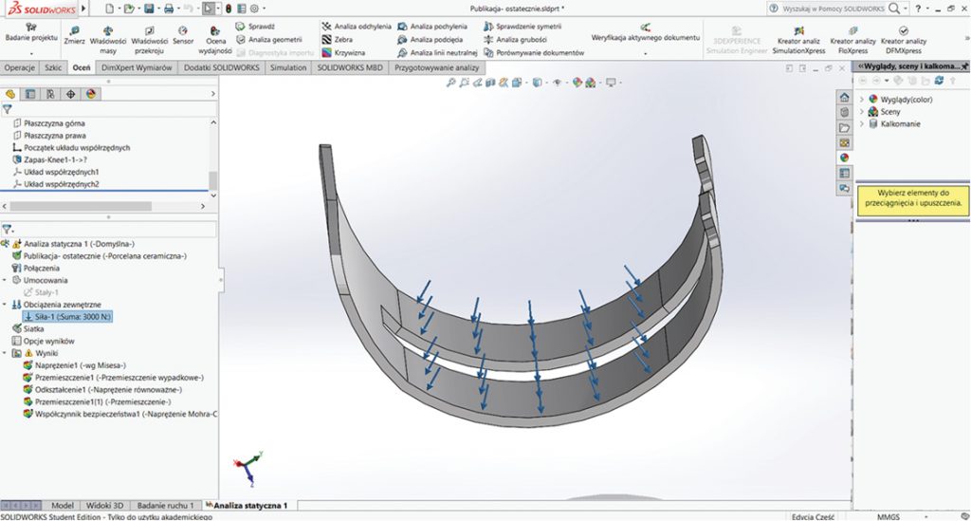Pin the Wyglądy task pane
Viewport: 971px width, 521px height.
[963, 68]
